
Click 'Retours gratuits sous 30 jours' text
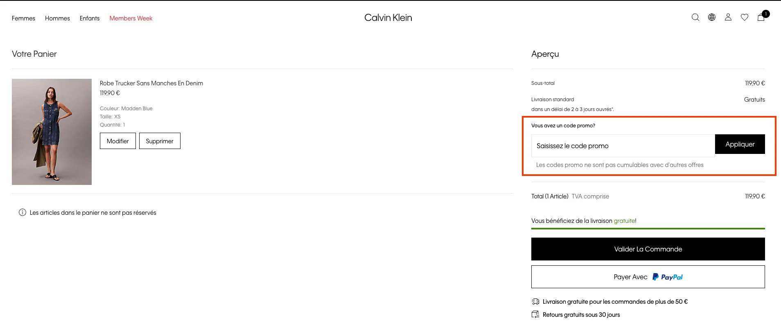[581, 315]
